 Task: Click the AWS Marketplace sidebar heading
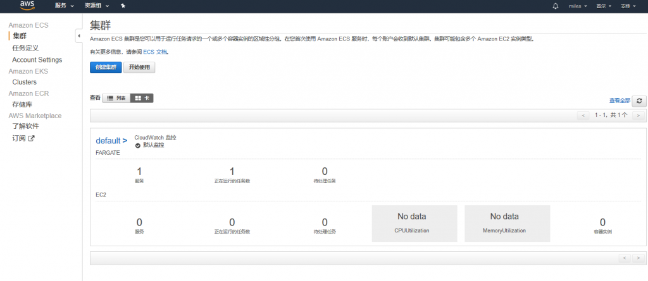point(35,116)
